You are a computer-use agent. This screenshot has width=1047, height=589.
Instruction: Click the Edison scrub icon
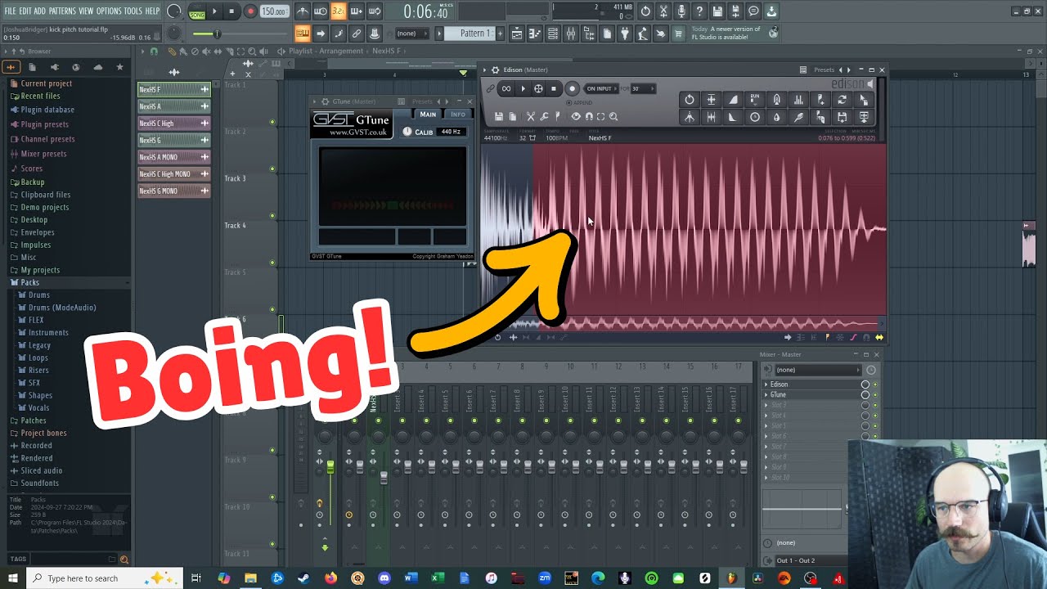coord(538,88)
